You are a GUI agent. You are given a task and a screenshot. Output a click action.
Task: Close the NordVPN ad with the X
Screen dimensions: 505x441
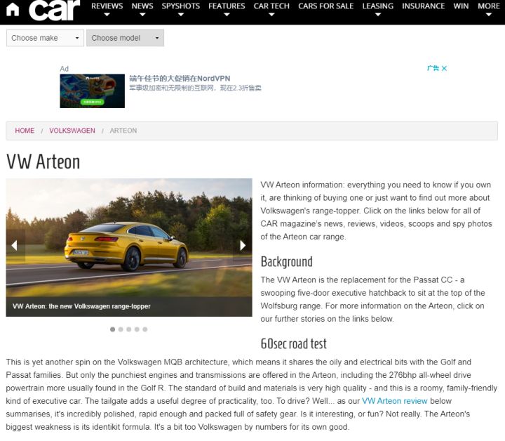[444, 69]
